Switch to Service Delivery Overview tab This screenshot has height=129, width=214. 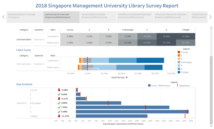click(98, 17)
